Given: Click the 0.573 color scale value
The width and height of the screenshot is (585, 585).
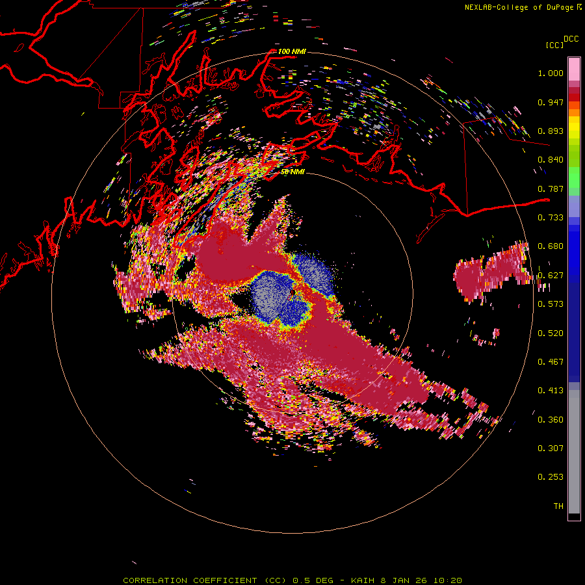Looking at the screenshot, I should [x=551, y=304].
